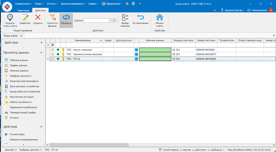
Task: Click the Создать точку учёта icon
Action: pyautogui.click(x=10, y=18)
